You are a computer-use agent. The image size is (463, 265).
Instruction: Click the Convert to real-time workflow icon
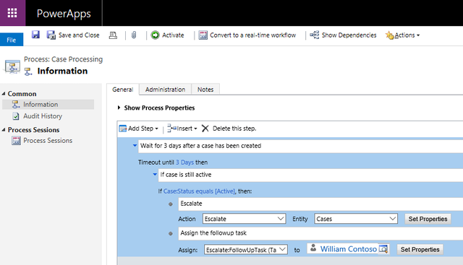pos(203,35)
